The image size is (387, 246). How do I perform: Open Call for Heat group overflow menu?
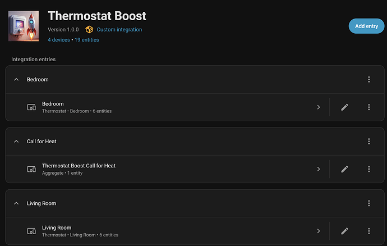(369, 142)
